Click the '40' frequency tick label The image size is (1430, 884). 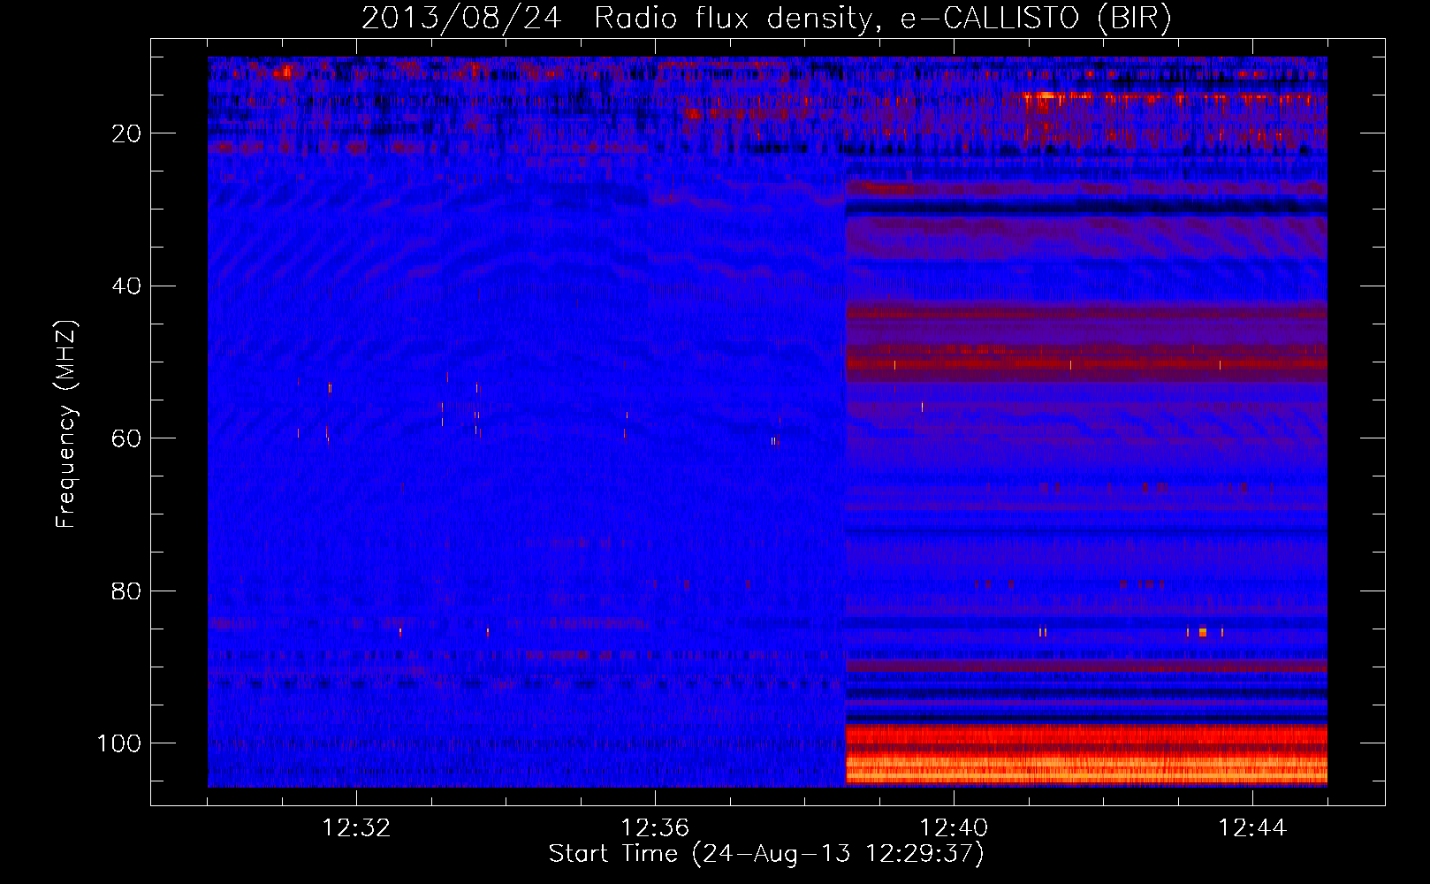[x=126, y=286]
